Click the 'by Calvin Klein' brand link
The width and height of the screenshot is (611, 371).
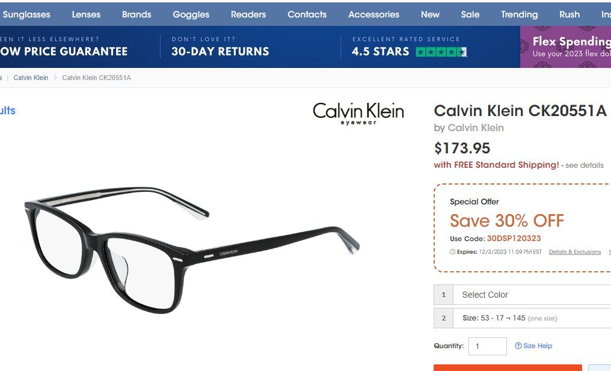pos(475,127)
